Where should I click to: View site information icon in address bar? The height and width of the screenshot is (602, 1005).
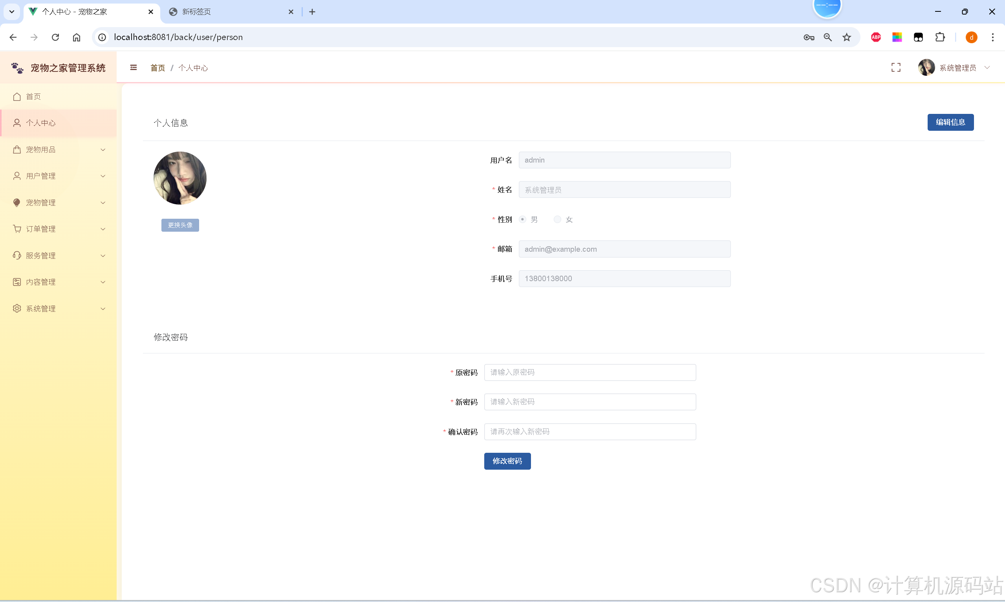[x=102, y=37]
